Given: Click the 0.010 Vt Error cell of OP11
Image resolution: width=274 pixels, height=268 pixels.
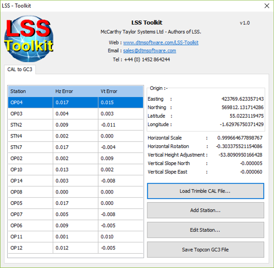Looking at the screenshot, I should (121, 237).
